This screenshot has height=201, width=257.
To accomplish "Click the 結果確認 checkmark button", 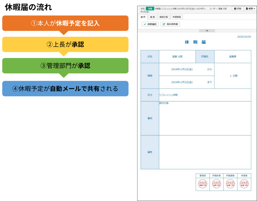I will (x=150, y=24).
